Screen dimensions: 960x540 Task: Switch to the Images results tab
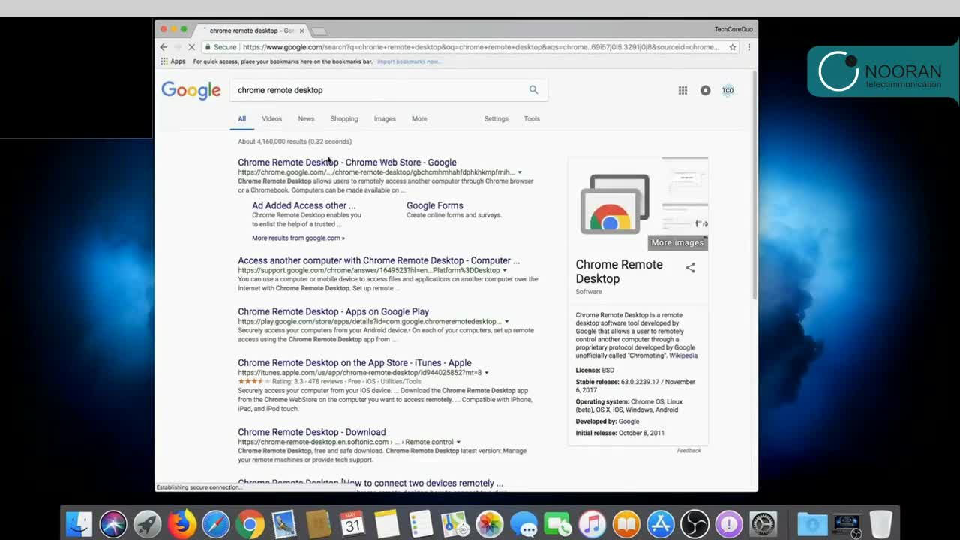coord(385,118)
